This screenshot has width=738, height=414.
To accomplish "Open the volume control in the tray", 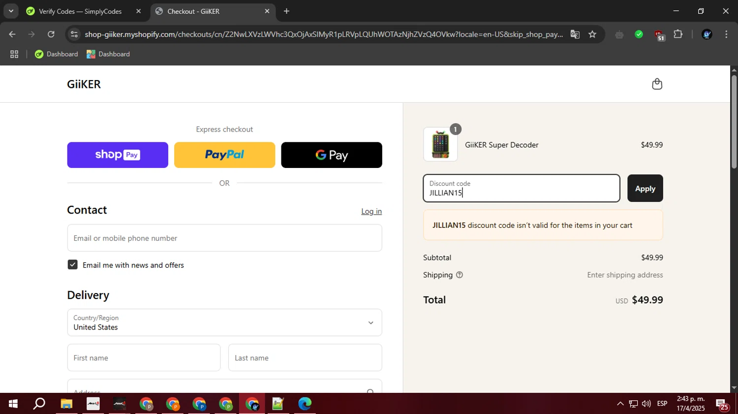I will tap(646, 404).
